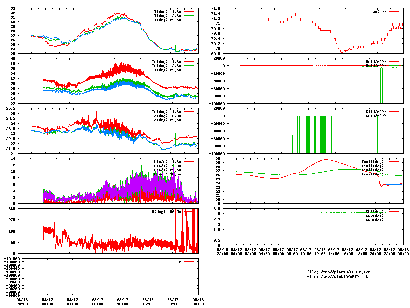
Task: Click the 69.8 y-axis value on Lys plot
Action: tap(216, 54)
